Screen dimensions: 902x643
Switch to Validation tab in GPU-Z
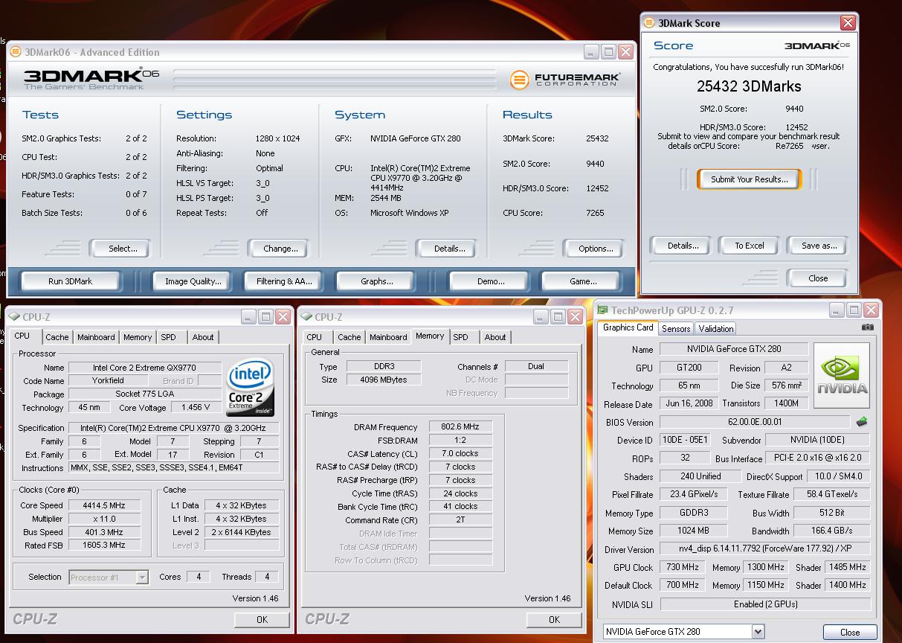(716, 328)
